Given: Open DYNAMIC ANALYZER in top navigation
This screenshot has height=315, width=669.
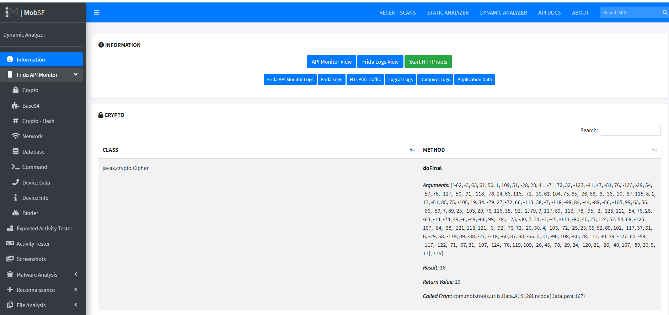Looking at the screenshot, I should click(503, 13).
